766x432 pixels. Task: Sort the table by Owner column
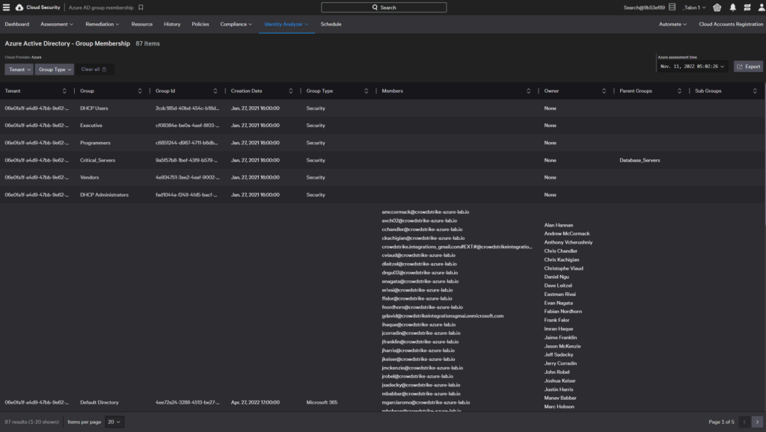click(x=604, y=90)
